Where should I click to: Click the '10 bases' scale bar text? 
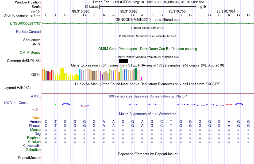pyautogui.click(x=91, y=7)
